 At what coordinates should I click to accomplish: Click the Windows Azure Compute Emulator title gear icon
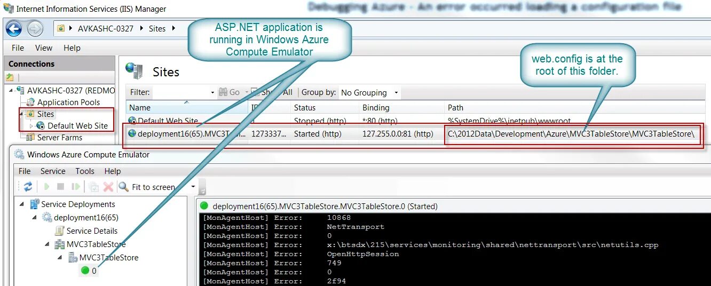tap(19, 155)
